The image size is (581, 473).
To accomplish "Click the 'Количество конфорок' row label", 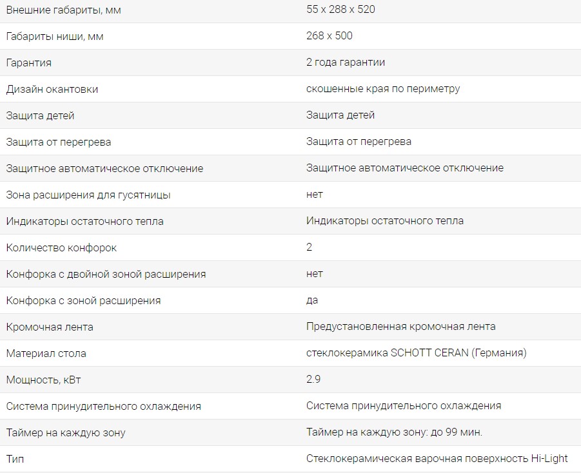I will point(61,247).
